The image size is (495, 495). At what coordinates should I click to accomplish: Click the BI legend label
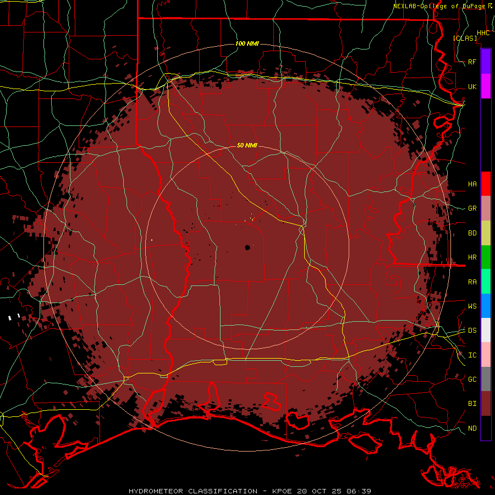pos(472,404)
